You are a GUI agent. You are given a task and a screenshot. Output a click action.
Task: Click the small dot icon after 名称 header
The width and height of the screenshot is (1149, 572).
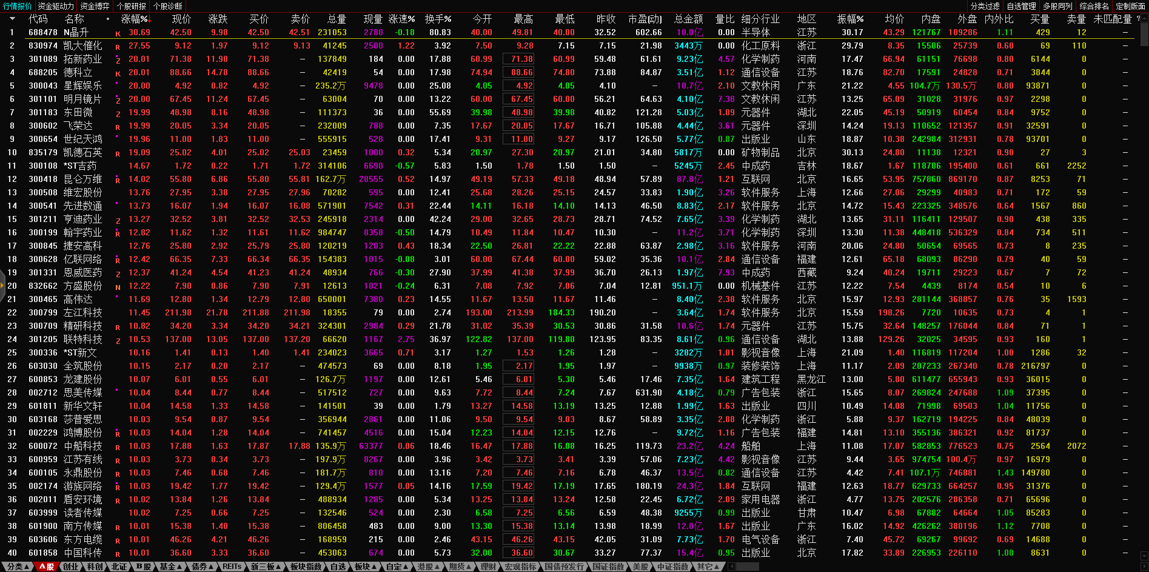(x=108, y=19)
